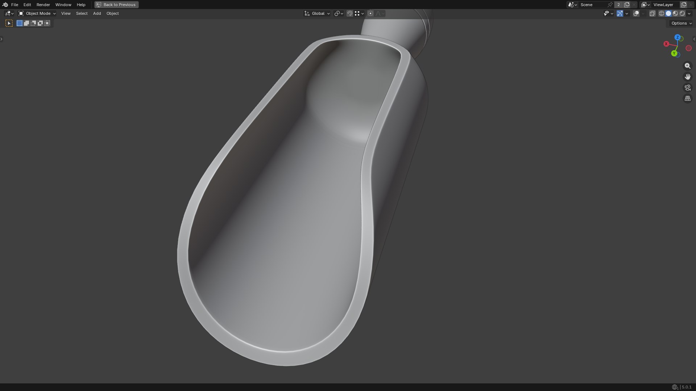Click the ViewLayer name field
The height and width of the screenshot is (391, 696).
pyautogui.click(x=665, y=5)
